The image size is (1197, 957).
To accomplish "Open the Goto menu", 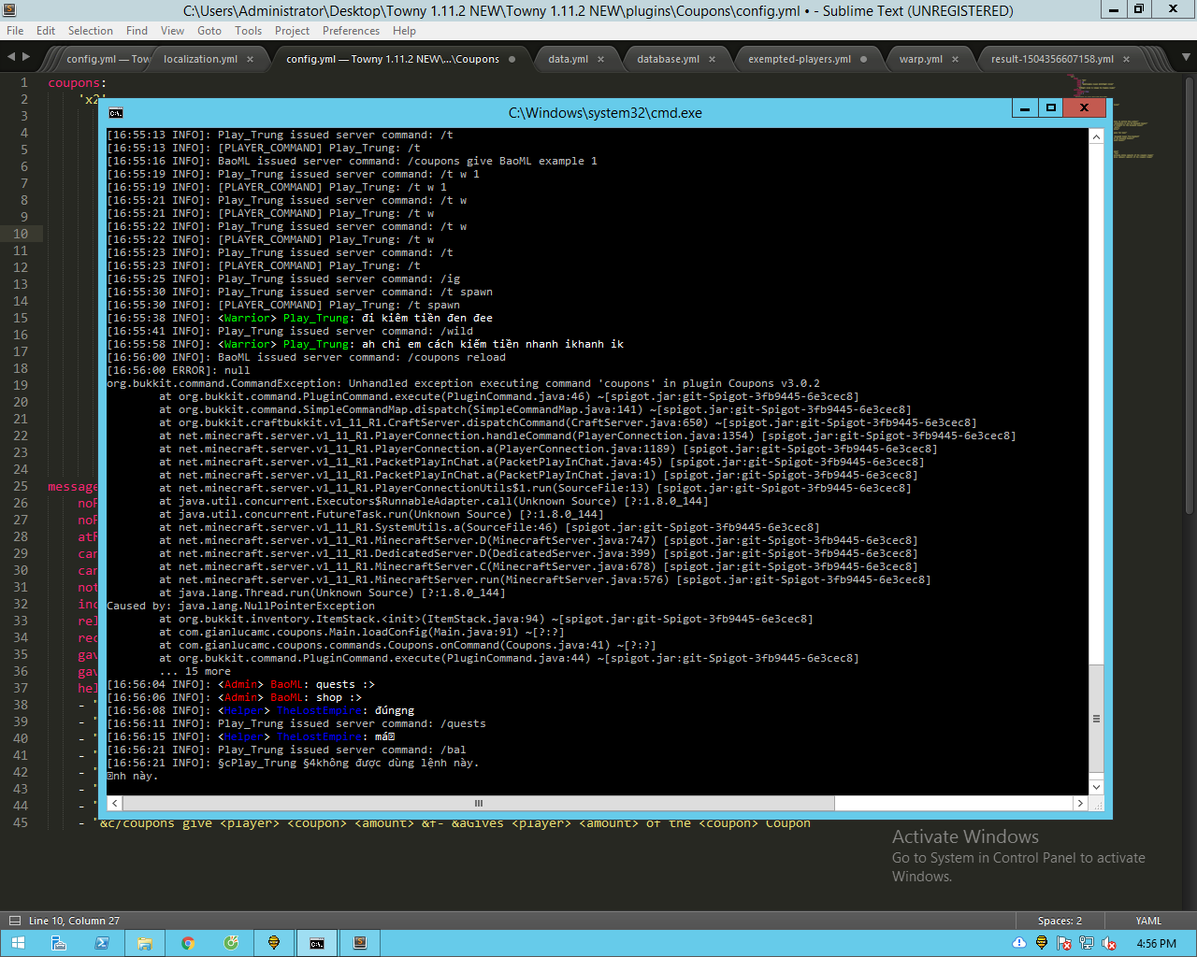I will click(x=209, y=31).
